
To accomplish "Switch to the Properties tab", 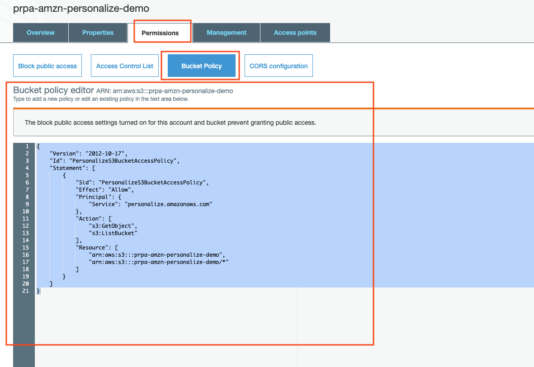I will [x=98, y=33].
